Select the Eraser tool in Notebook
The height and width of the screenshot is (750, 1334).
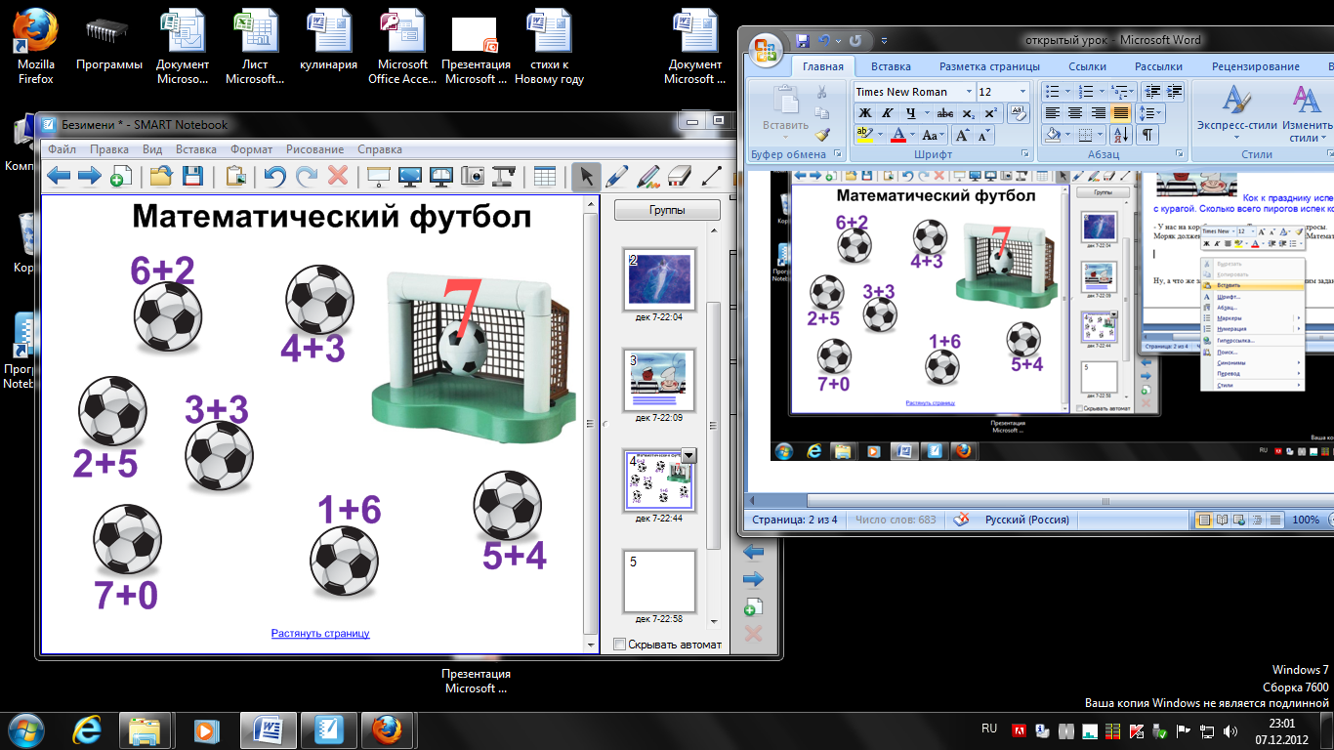point(679,176)
